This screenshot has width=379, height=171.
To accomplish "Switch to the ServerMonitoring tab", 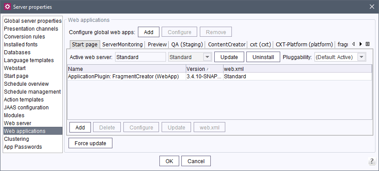I will 122,44.
